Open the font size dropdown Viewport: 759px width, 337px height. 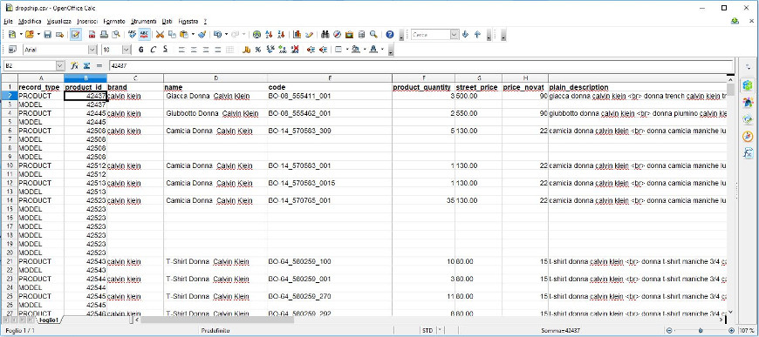tap(126, 50)
